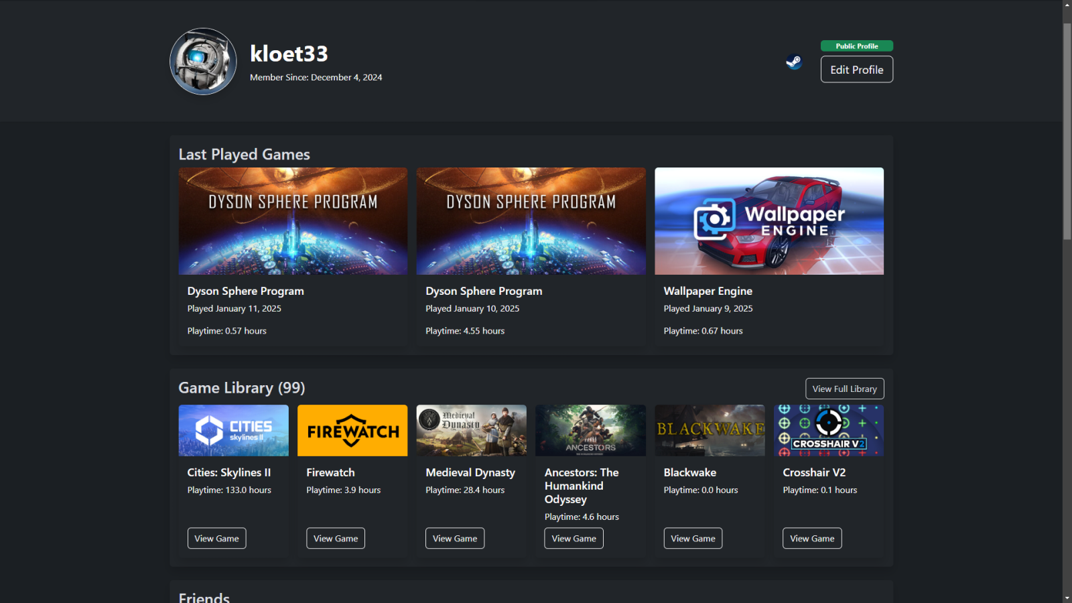This screenshot has width=1072, height=603.
Task: Open the Firewatch cover image
Action: point(352,430)
